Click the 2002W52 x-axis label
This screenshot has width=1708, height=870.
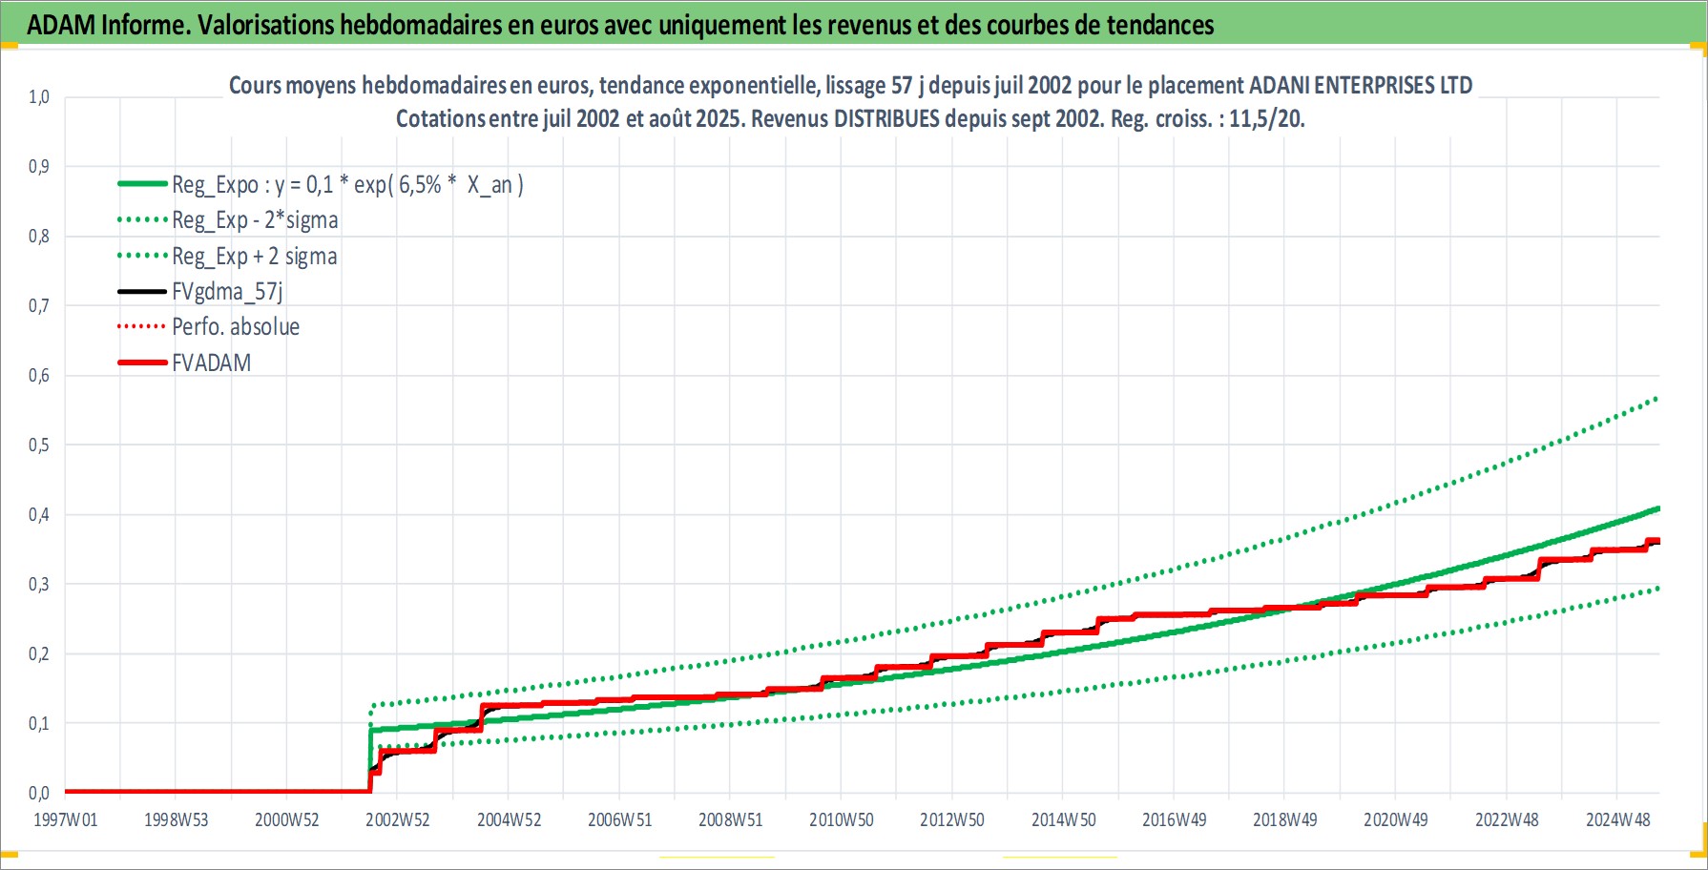tap(398, 819)
